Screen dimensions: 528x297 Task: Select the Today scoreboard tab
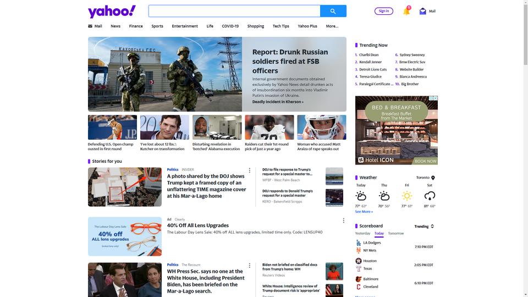pos(379,233)
